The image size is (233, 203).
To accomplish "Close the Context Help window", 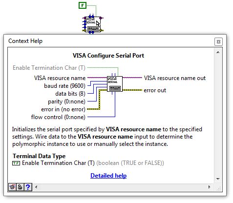I will [218, 42].
